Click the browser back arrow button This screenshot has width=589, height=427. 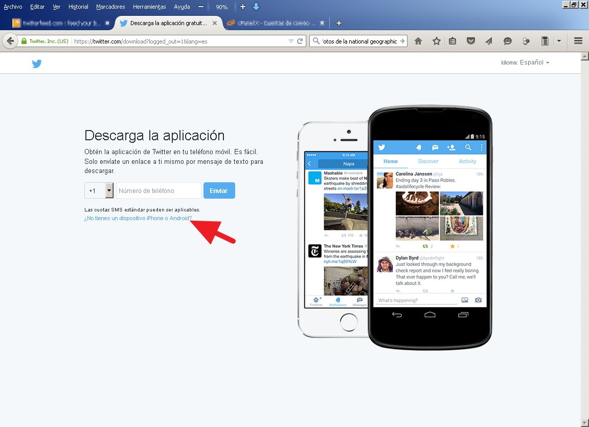point(10,41)
